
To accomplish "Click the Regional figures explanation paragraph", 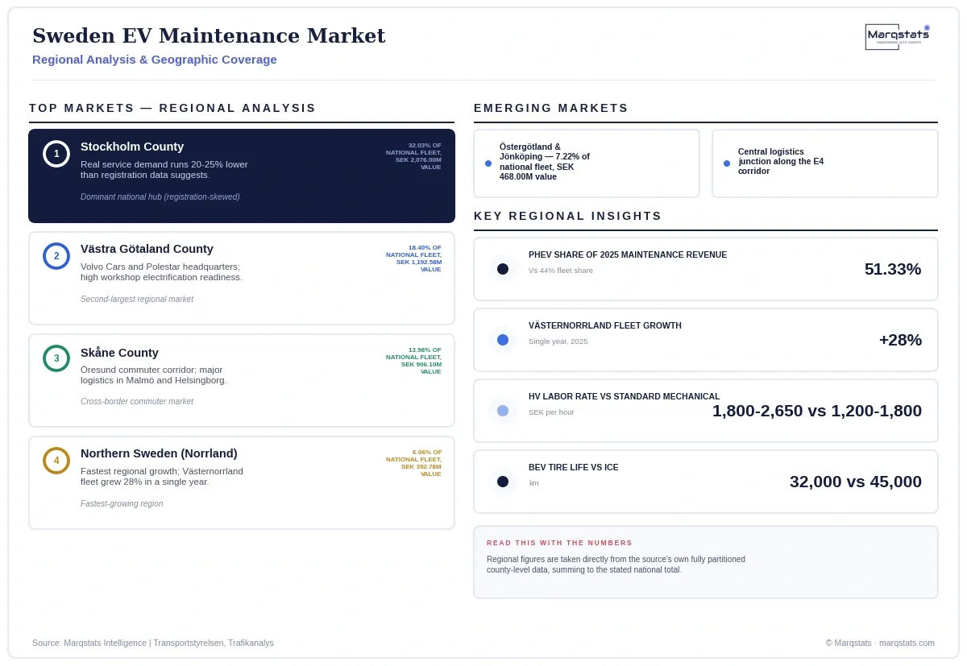I will coord(616,565).
